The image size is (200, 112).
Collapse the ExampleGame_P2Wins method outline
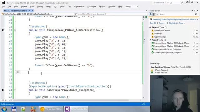(15, 30)
